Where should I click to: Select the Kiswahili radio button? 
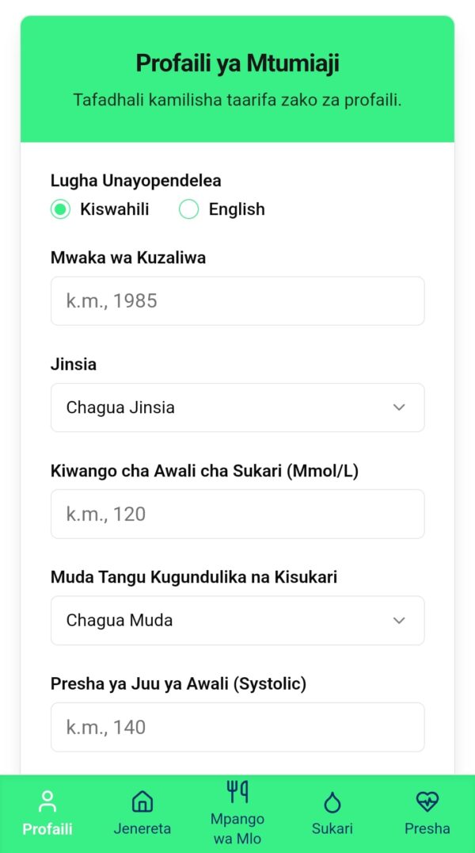(60, 209)
